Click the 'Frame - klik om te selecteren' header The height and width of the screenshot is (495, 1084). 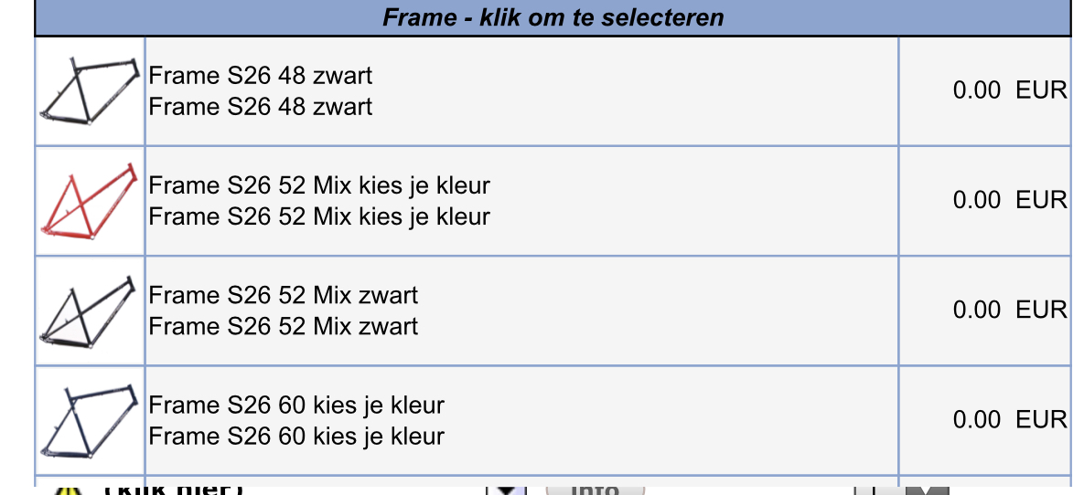point(553,17)
